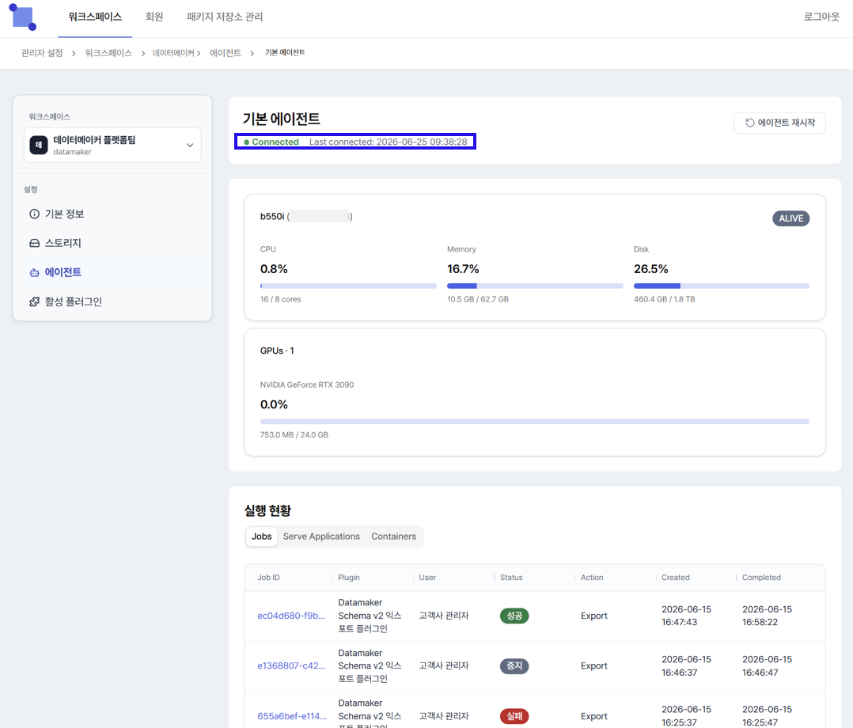Click the info icon beside 기본 정보
Image resolution: width=853 pixels, height=728 pixels.
click(x=34, y=214)
